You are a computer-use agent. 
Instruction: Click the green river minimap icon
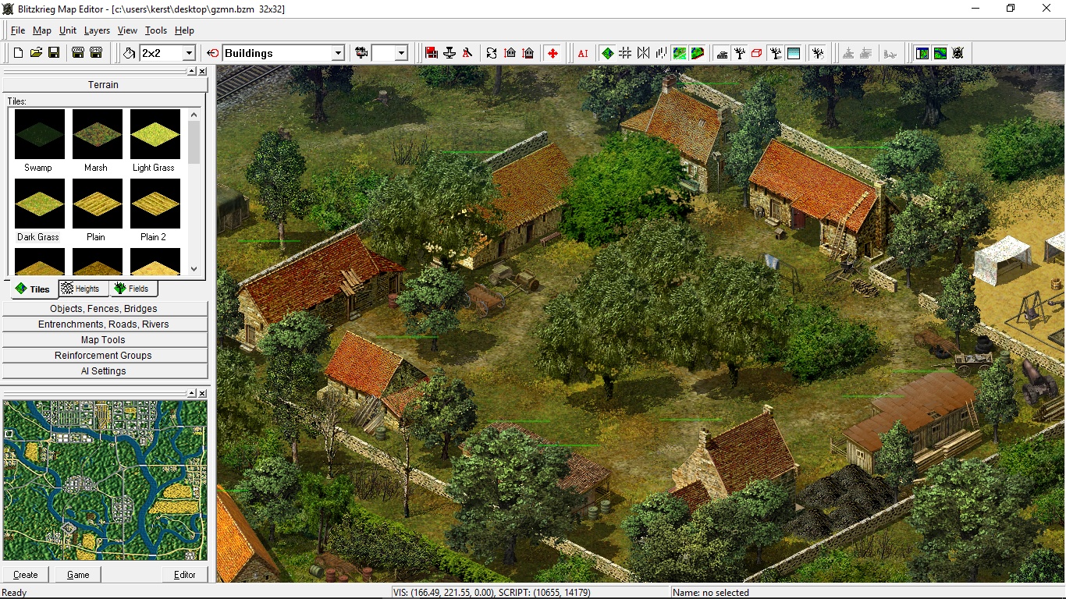tap(940, 53)
